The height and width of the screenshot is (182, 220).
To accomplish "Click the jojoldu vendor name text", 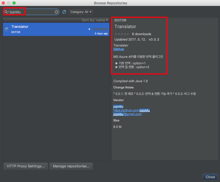I will 118,106.
